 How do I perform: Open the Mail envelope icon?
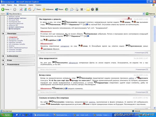[x=71, y=9]
